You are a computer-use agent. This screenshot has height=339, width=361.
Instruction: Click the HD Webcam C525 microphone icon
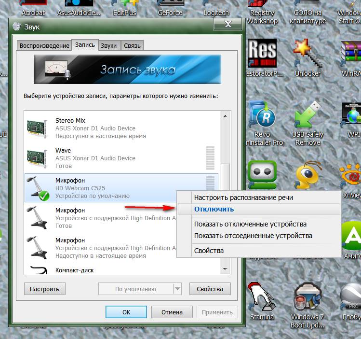point(38,188)
